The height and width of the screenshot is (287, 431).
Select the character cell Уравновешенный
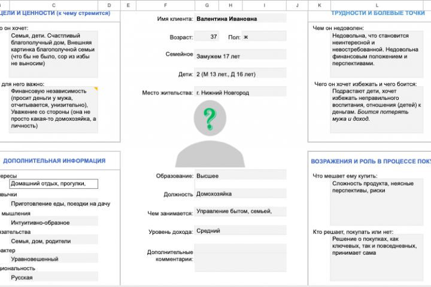coord(54,258)
